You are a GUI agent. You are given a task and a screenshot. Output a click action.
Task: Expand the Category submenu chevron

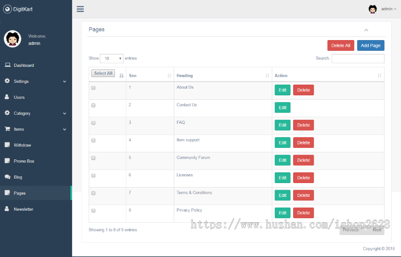click(65, 113)
